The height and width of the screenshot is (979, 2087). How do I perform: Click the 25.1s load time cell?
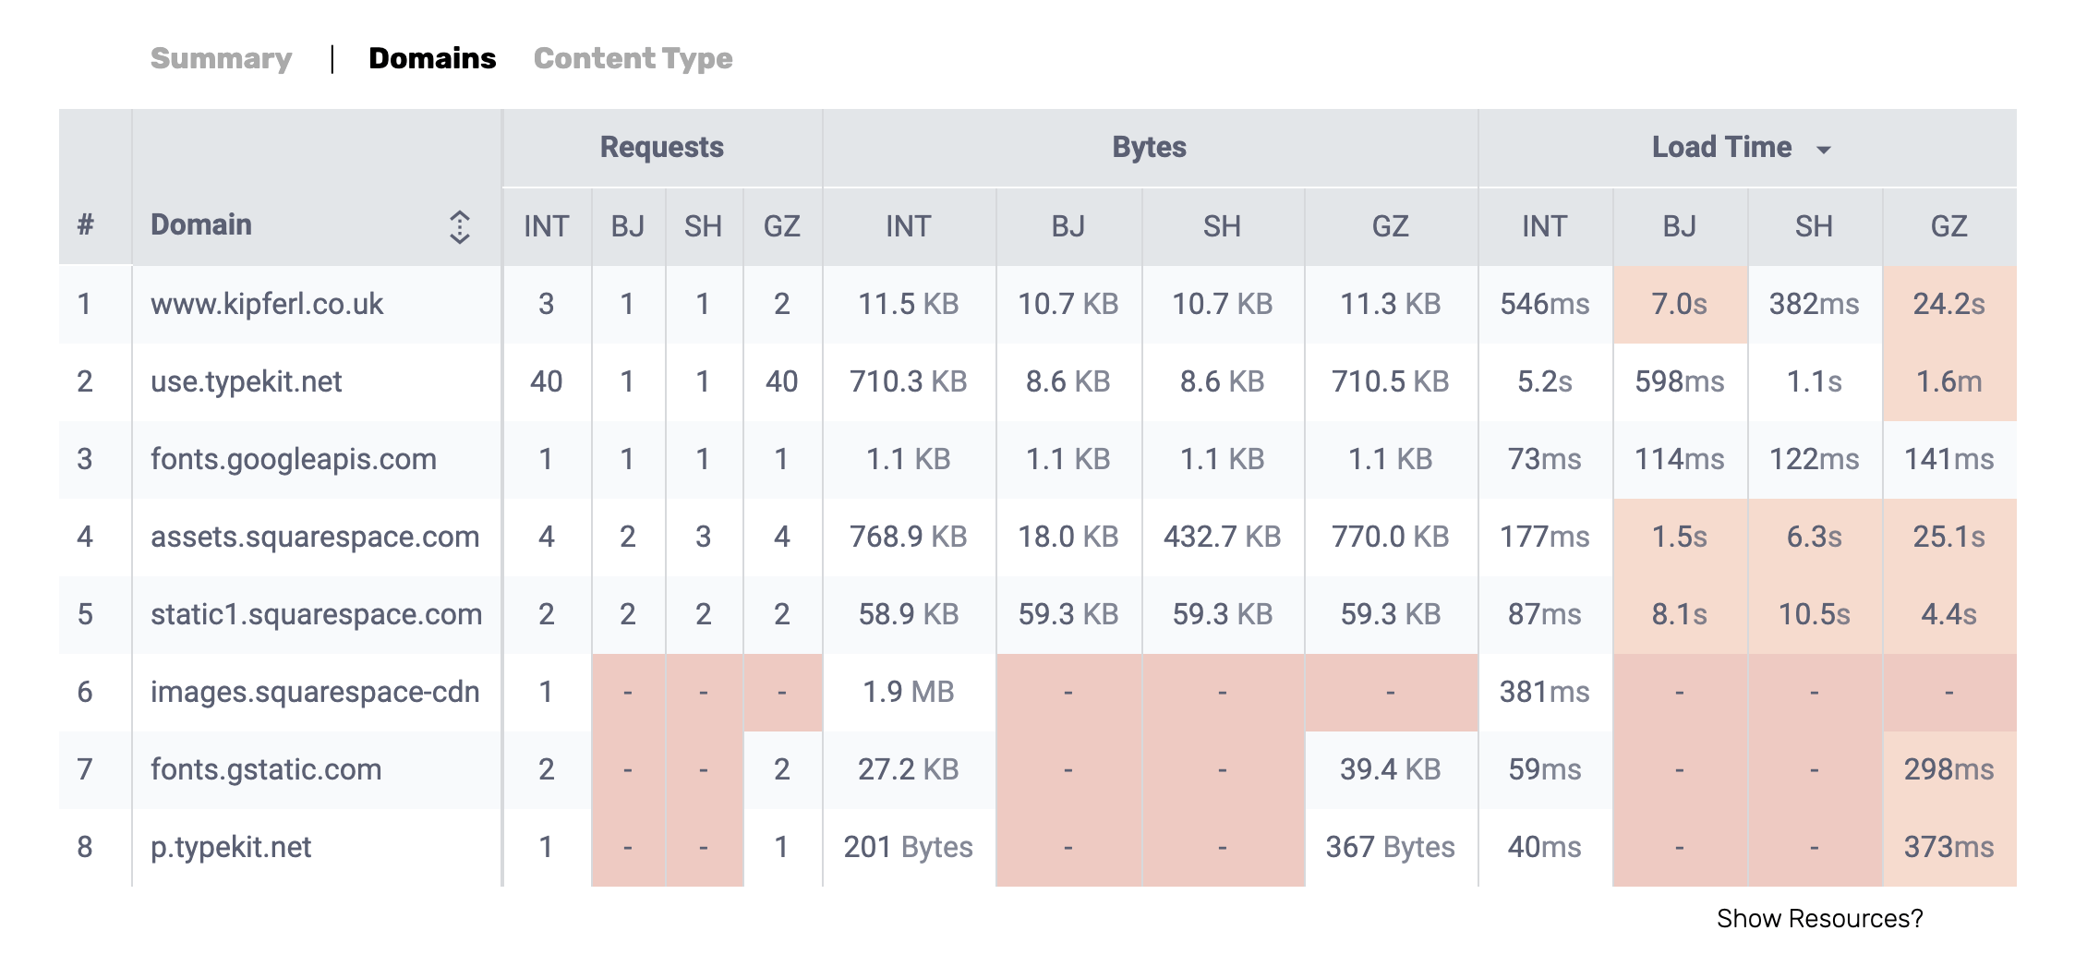(x=1949, y=537)
